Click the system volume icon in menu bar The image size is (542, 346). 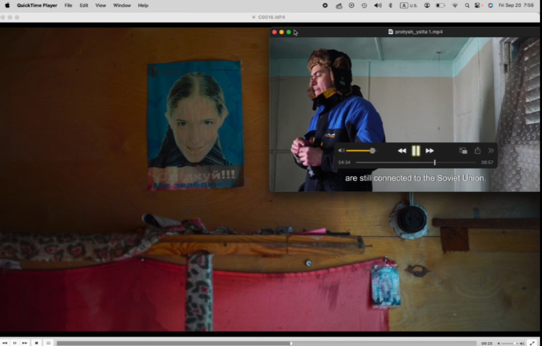click(378, 5)
